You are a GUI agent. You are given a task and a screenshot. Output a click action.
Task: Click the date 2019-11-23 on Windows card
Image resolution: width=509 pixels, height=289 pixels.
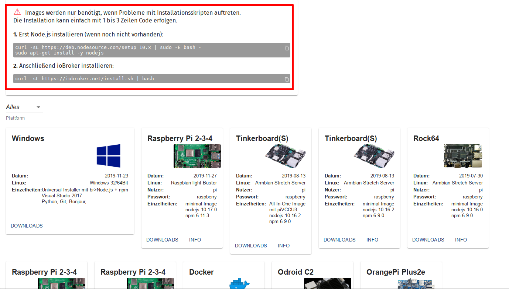coord(117,176)
